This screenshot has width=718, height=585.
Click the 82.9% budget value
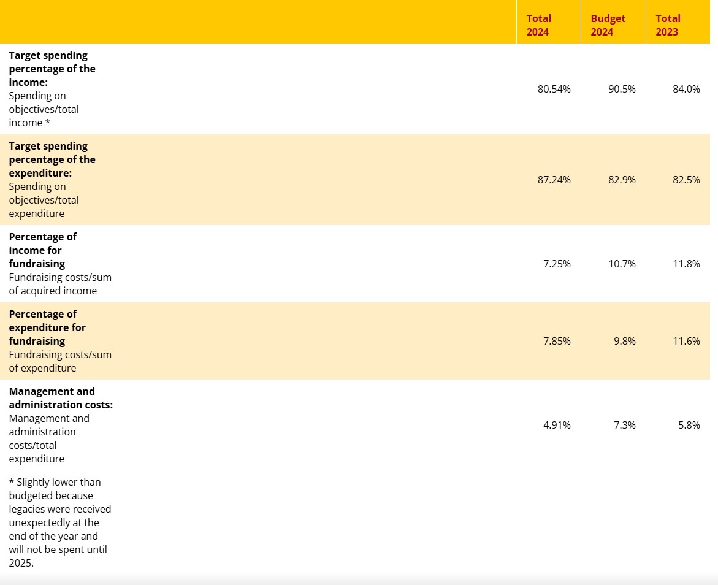point(622,180)
